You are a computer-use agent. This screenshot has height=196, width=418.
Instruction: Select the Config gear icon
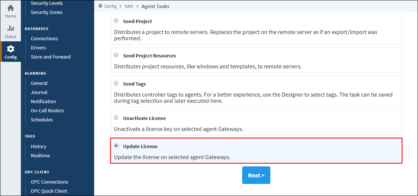[10, 49]
